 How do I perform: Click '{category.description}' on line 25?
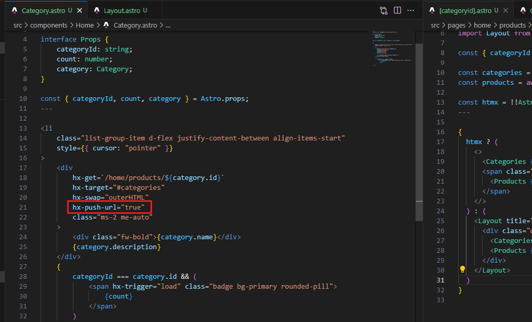117,247
